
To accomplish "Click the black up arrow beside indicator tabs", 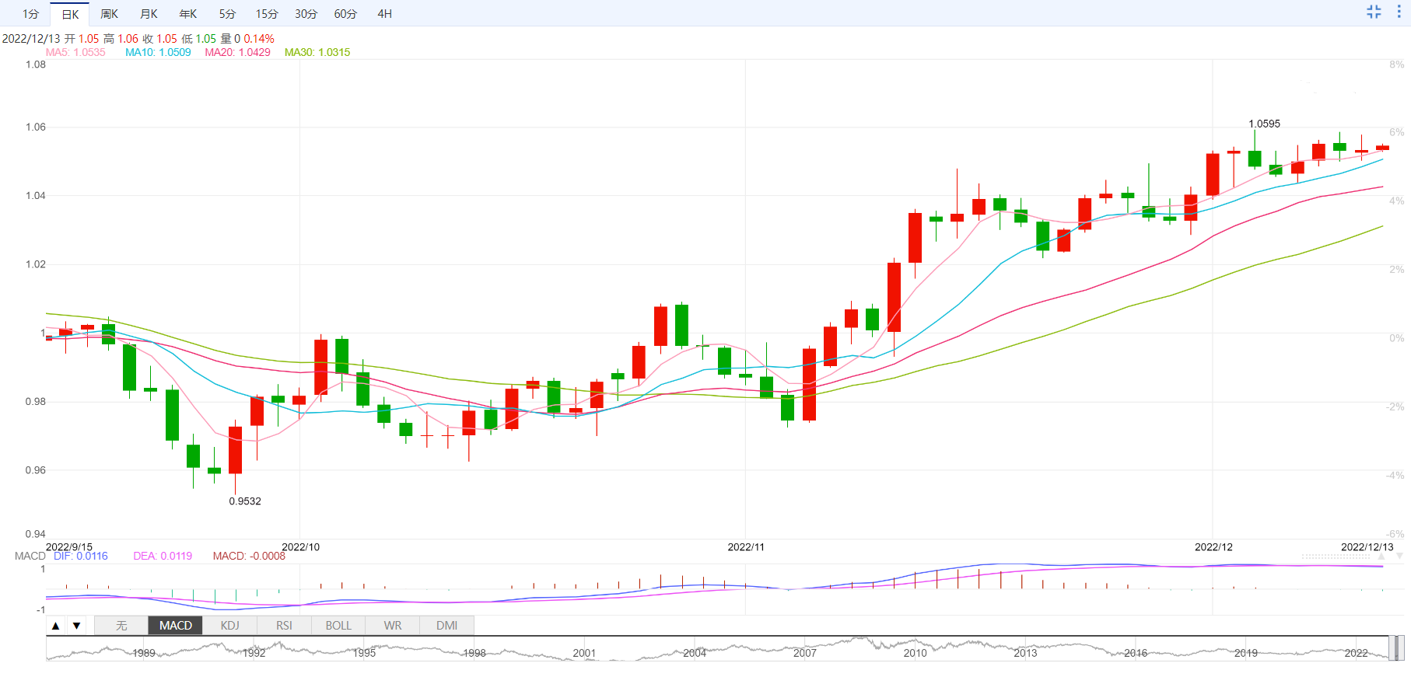I will [56, 626].
